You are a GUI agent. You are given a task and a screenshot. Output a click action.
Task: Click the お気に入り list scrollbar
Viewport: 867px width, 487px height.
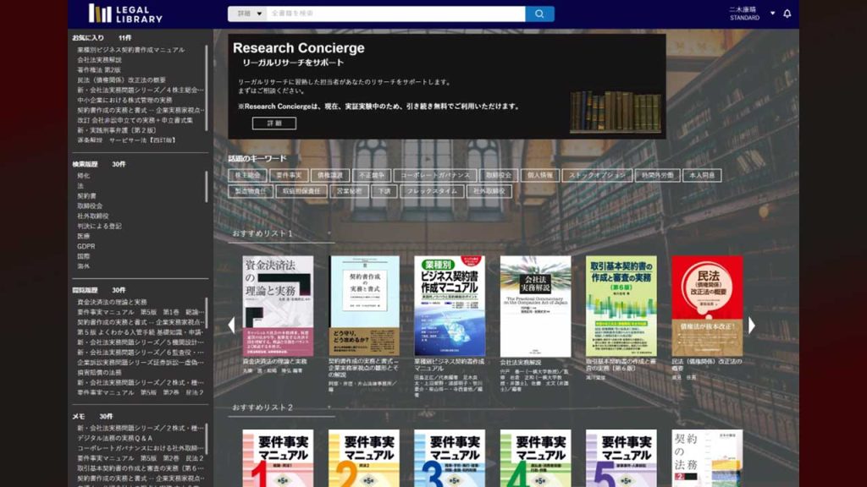pyautogui.click(x=207, y=88)
